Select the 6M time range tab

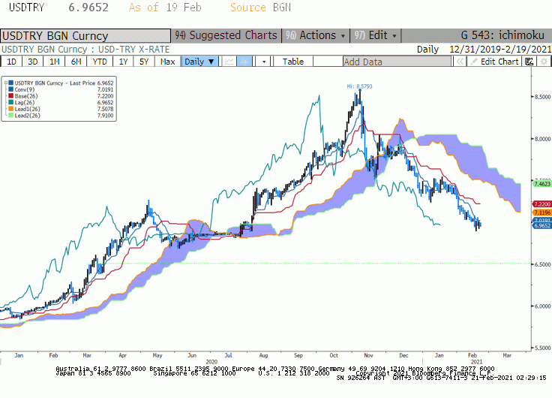click(76, 62)
